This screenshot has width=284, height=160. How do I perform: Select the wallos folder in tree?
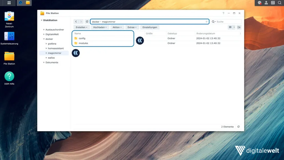tap(51, 58)
